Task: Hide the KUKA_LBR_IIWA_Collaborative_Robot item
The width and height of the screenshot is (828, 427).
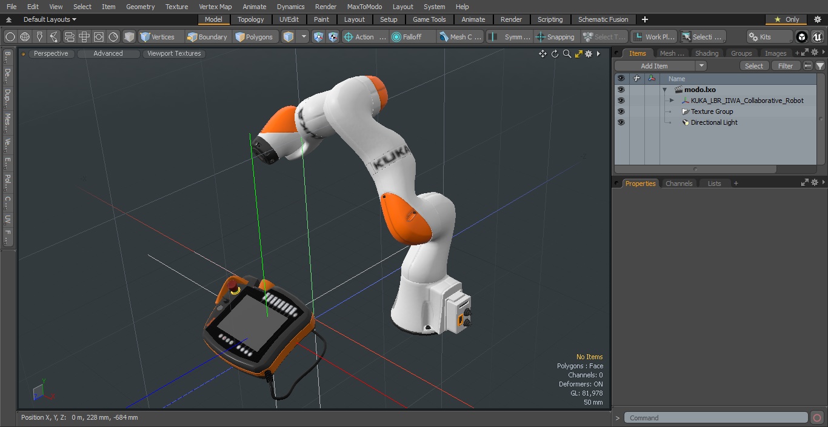Action: point(621,101)
